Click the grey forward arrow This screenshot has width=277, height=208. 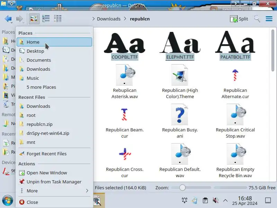pyautogui.click(x=19, y=18)
